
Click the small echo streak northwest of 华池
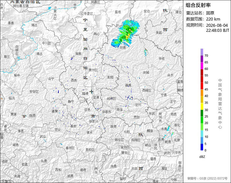[x=146, y=52]
